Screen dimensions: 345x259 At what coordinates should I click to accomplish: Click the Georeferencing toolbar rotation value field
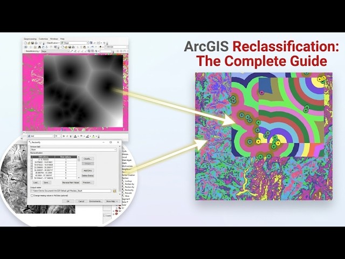106,51
